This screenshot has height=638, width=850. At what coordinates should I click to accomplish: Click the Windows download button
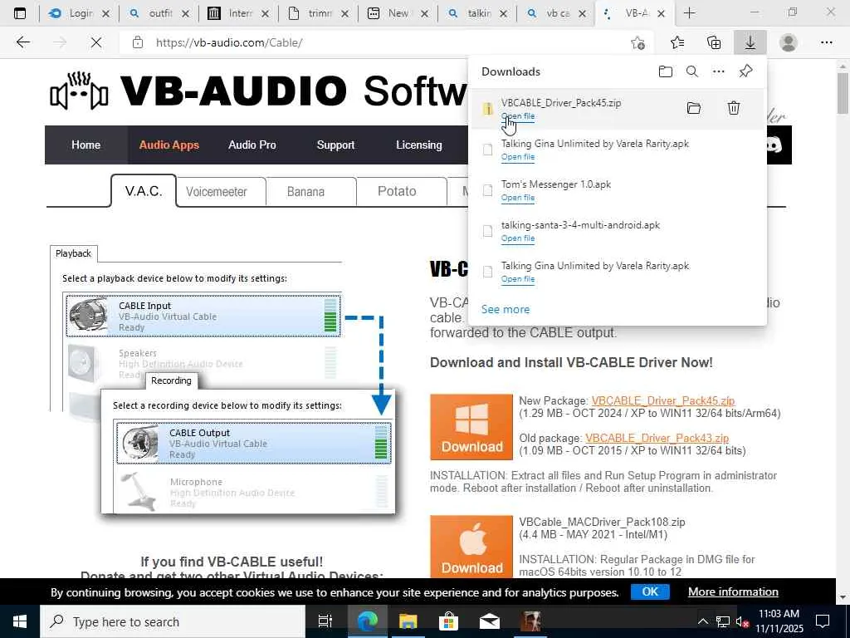pos(471,427)
